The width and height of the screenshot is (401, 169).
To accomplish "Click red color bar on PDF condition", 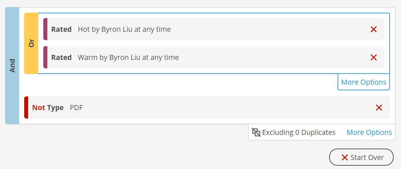I will [26, 107].
